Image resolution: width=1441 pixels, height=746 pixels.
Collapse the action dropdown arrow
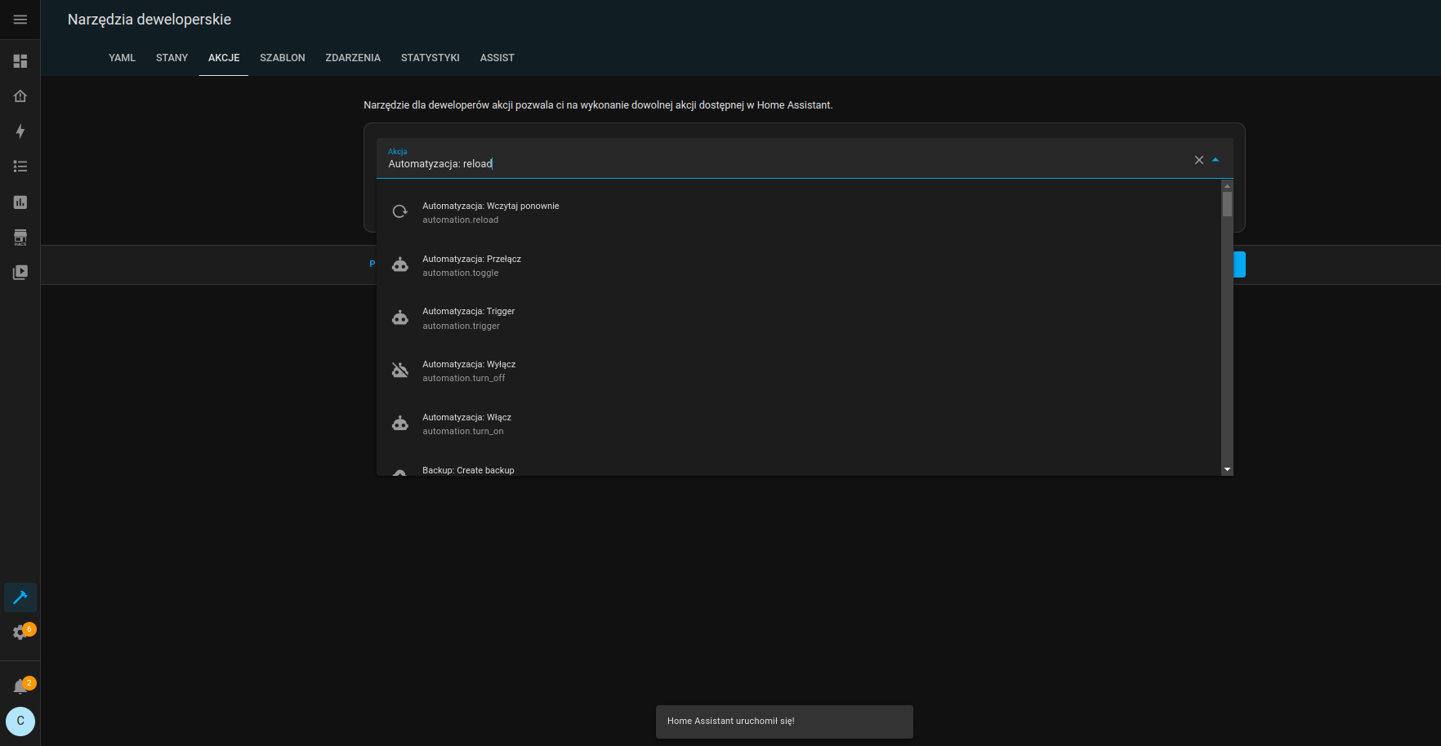coord(1216,160)
